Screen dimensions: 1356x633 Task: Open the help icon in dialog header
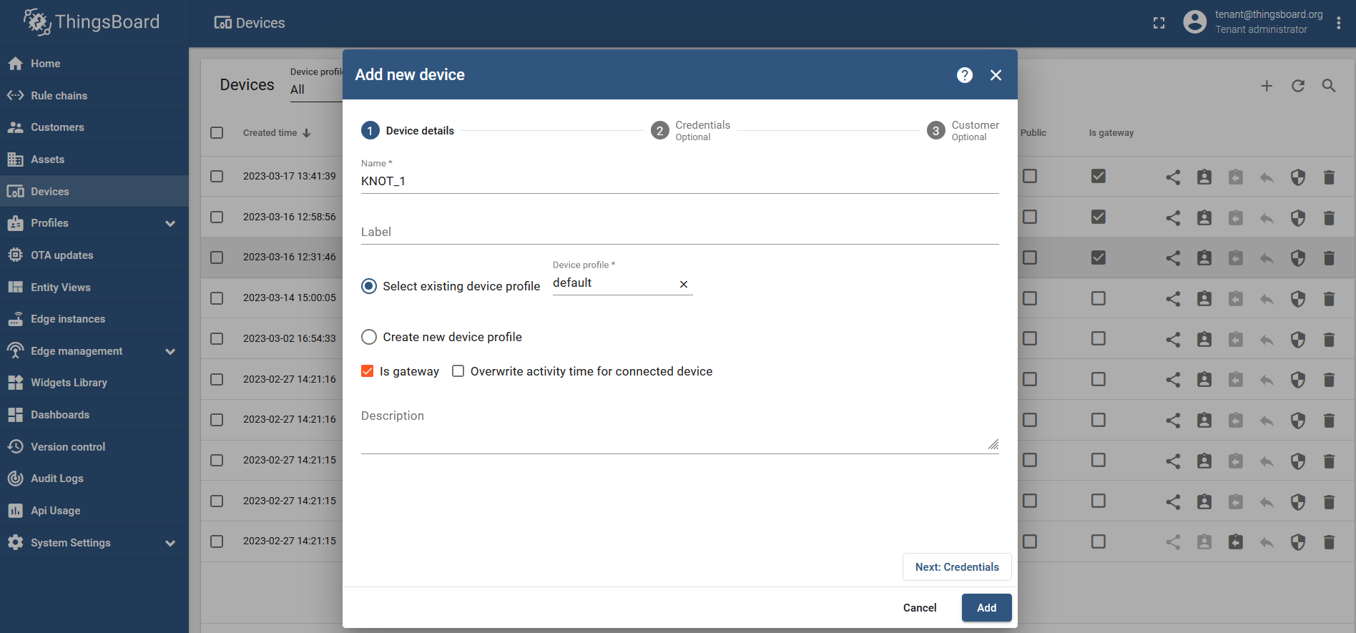tap(965, 75)
